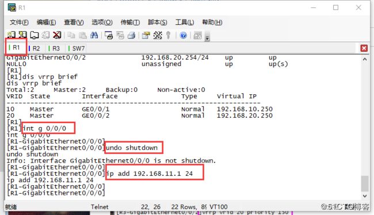Open the 选项(O) menu

point(102,22)
